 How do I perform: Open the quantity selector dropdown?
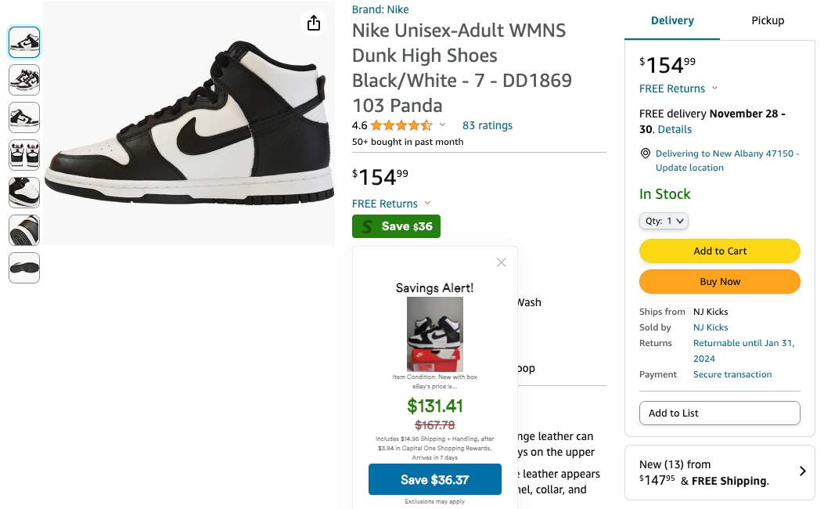point(664,222)
